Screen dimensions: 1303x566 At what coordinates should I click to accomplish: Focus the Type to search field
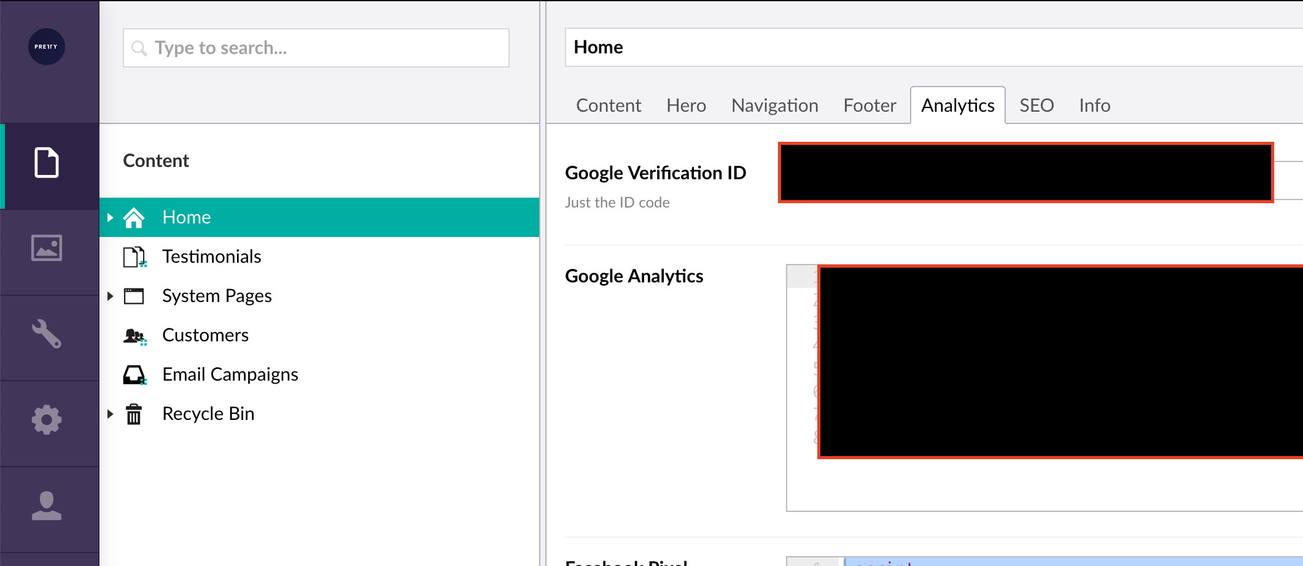[x=316, y=48]
